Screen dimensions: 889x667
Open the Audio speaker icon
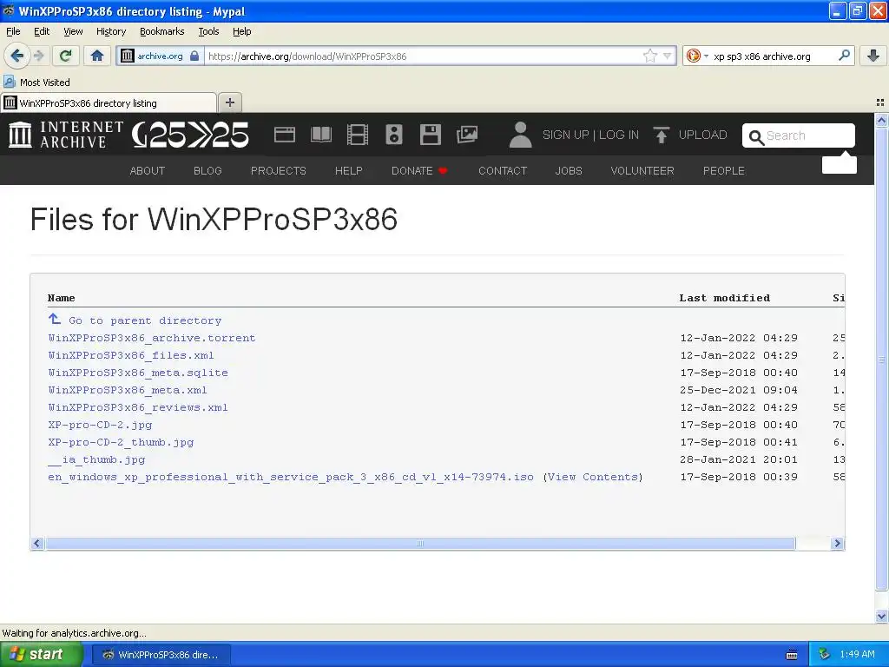coord(394,135)
